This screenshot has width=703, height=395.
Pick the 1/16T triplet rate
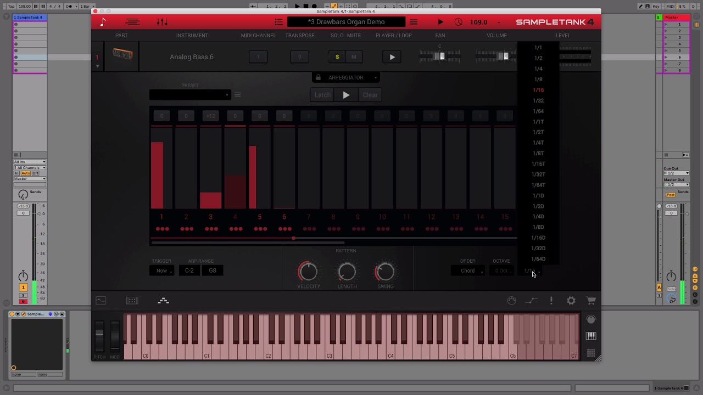click(538, 164)
